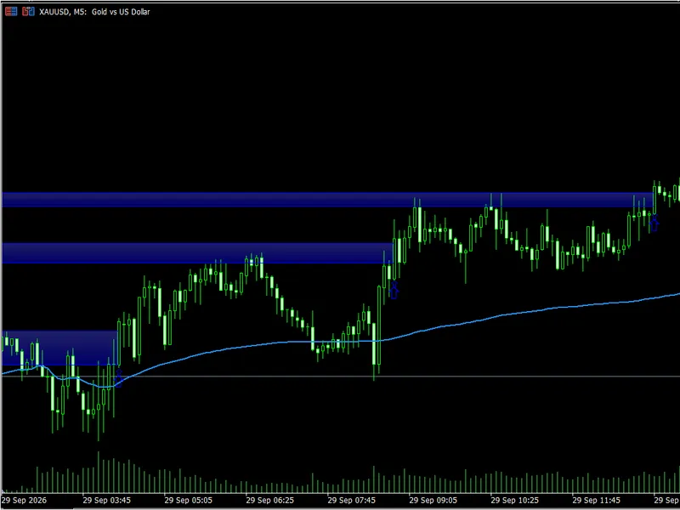Select the XAUUSD, M5 chart title text
This screenshot has width=680, height=510.
pos(94,12)
